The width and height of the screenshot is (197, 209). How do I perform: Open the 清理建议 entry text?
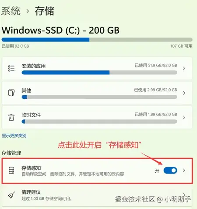coord(31,192)
